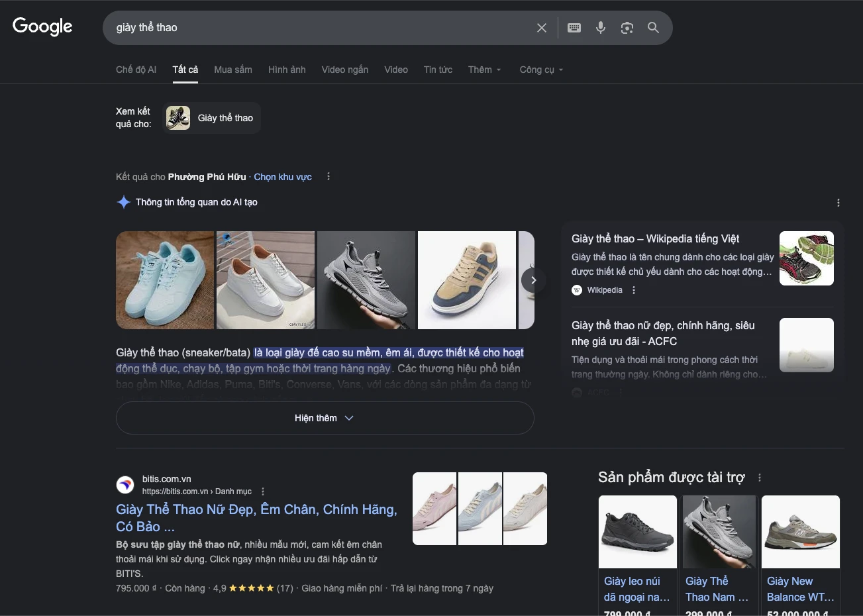
Task: Switch to the 'Hình ảnh' tab
Action: (287, 69)
